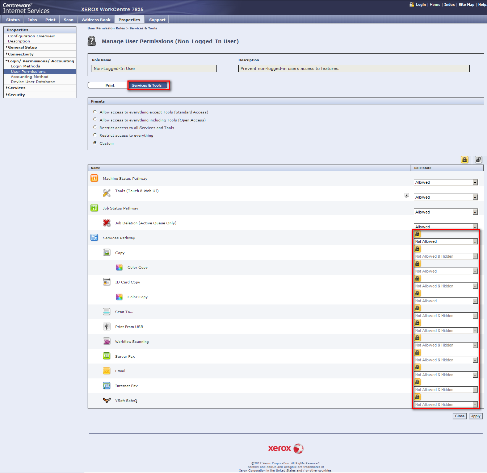
Task: Click the Print From USB icon
Action: coord(106,327)
